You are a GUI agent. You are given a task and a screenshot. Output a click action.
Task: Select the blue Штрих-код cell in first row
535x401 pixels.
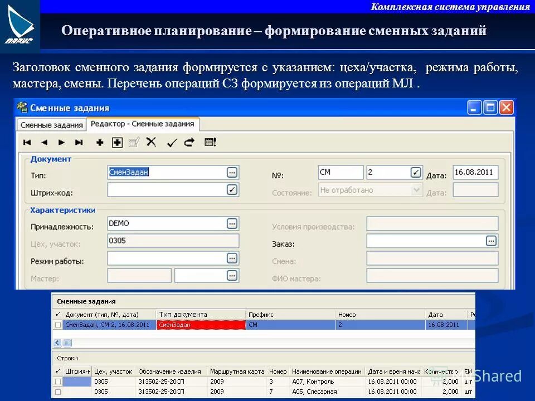(x=77, y=382)
